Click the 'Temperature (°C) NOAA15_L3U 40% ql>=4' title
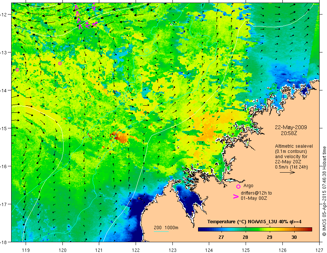The image size is (327, 253). click(254, 222)
